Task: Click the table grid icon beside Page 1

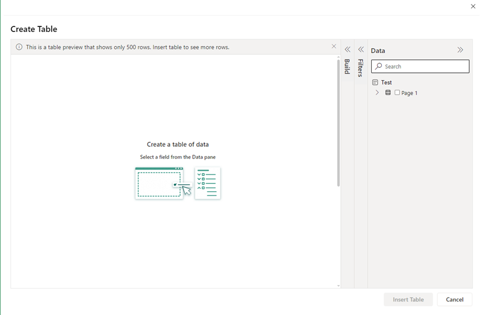Action: pyautogui.click(x=388, y=92)
